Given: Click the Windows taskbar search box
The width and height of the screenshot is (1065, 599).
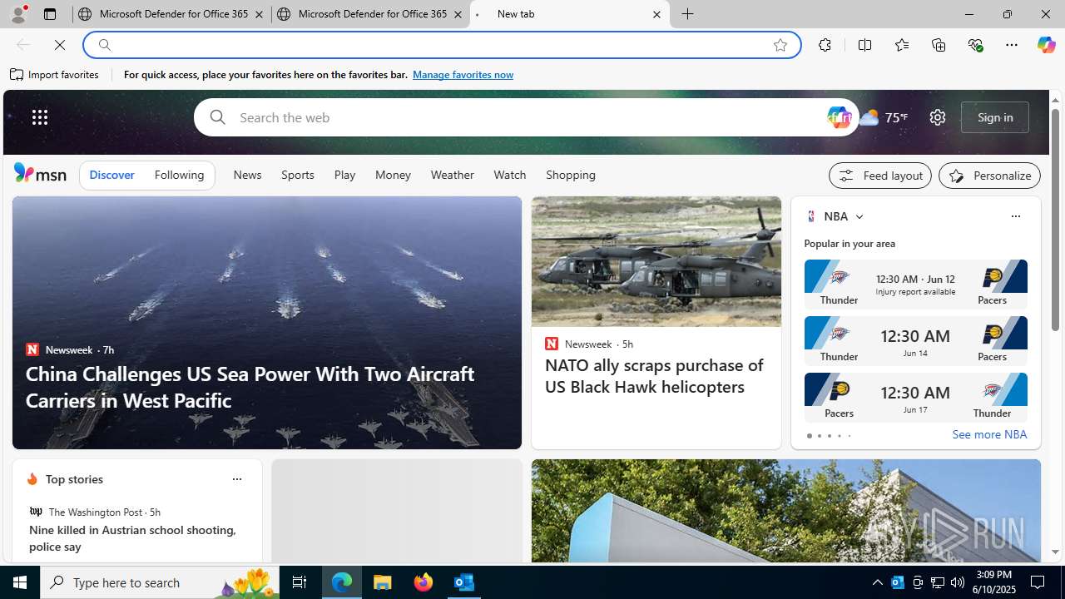Looking at the screenshot, I should coord(158,582).
